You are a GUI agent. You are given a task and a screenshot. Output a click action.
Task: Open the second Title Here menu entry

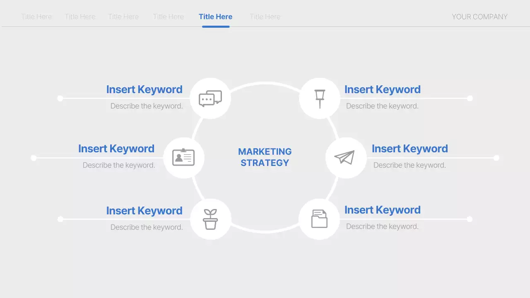(80, 17)
